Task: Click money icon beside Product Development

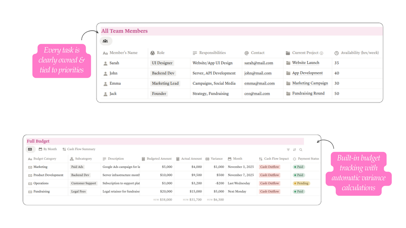Action: coord(30,176)
